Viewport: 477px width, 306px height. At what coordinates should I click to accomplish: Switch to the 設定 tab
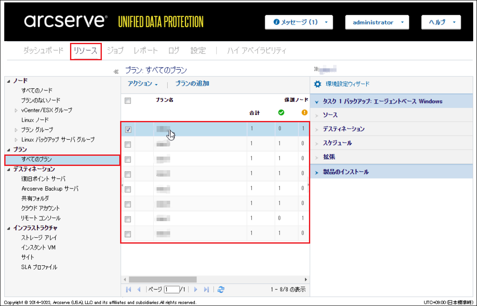tap(198, 51)
